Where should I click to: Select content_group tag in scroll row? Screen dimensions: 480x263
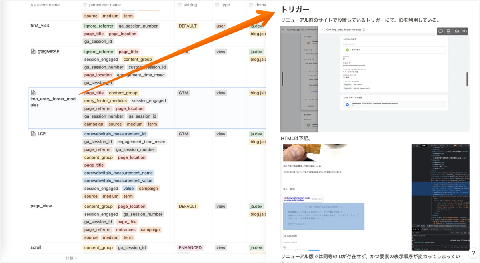click(98, 248)
